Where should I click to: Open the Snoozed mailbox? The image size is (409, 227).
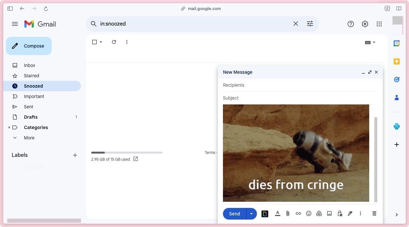33,86
